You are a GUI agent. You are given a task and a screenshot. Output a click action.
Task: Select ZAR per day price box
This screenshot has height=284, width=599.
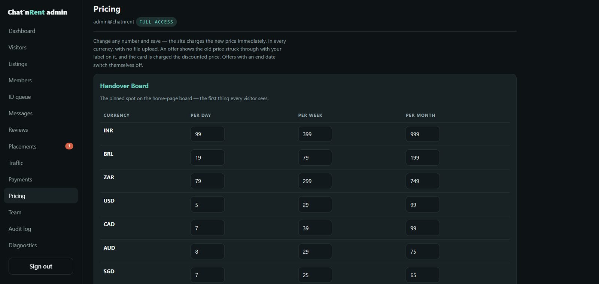point(207,181)
